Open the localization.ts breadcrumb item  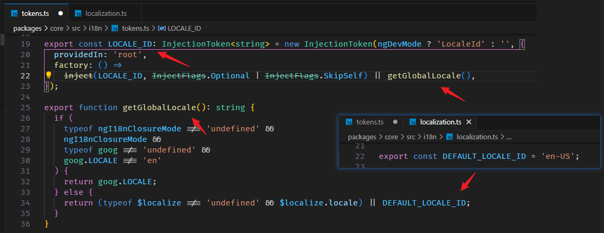tap(478, 137)
